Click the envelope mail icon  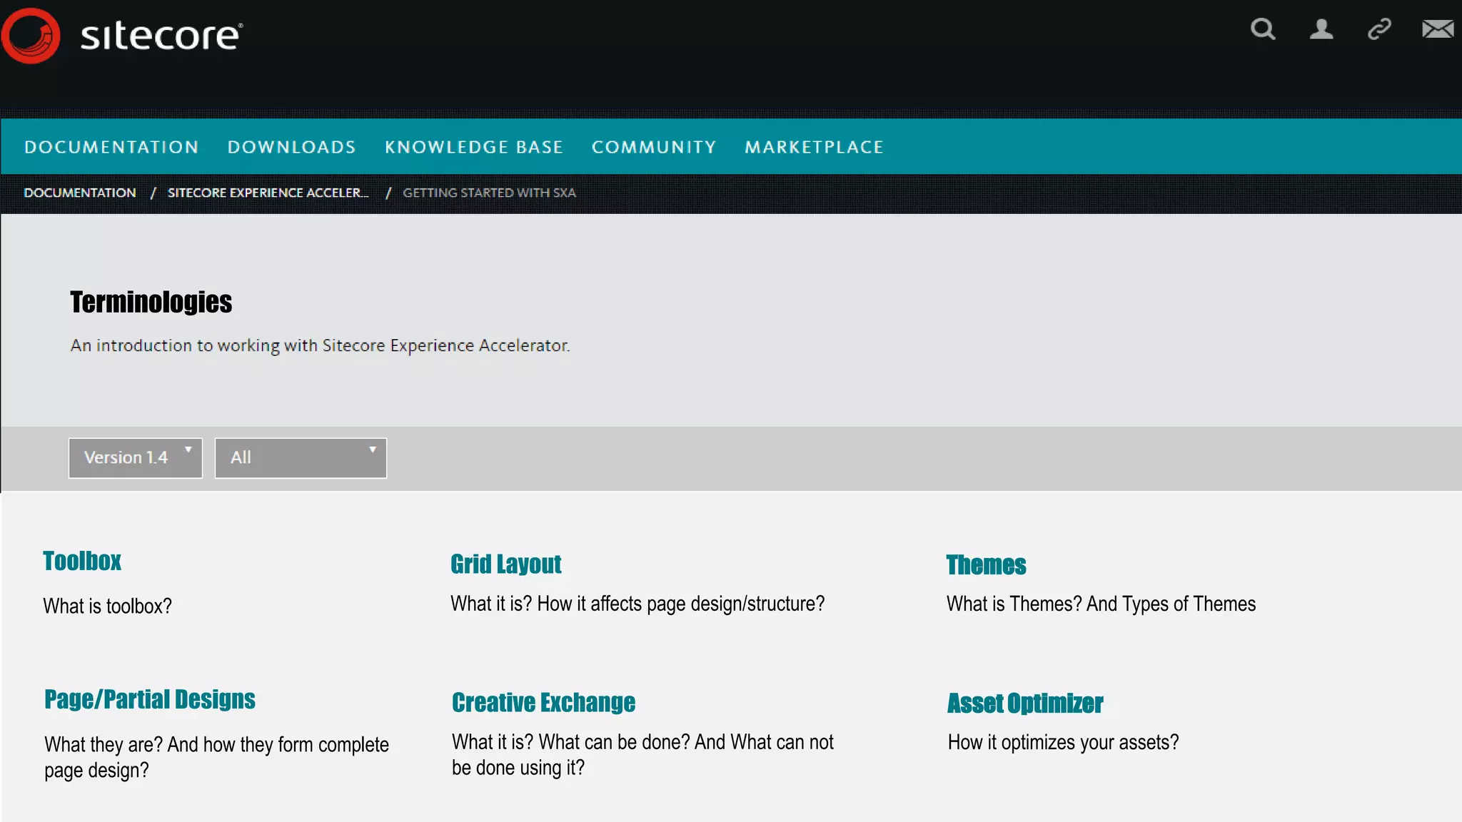[x=1437, y=29]
